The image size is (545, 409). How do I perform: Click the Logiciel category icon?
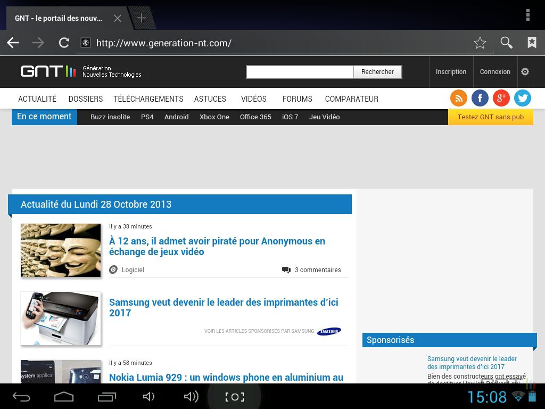113,269
